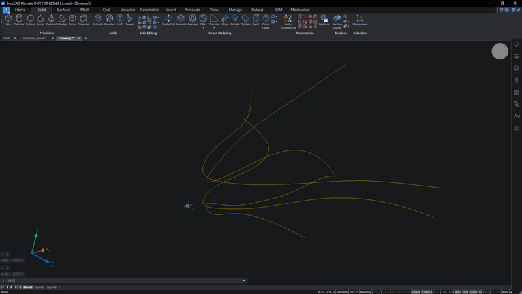Open the Annotate ribbon tab
Viewport: 522px width, 294px height.
192,10
